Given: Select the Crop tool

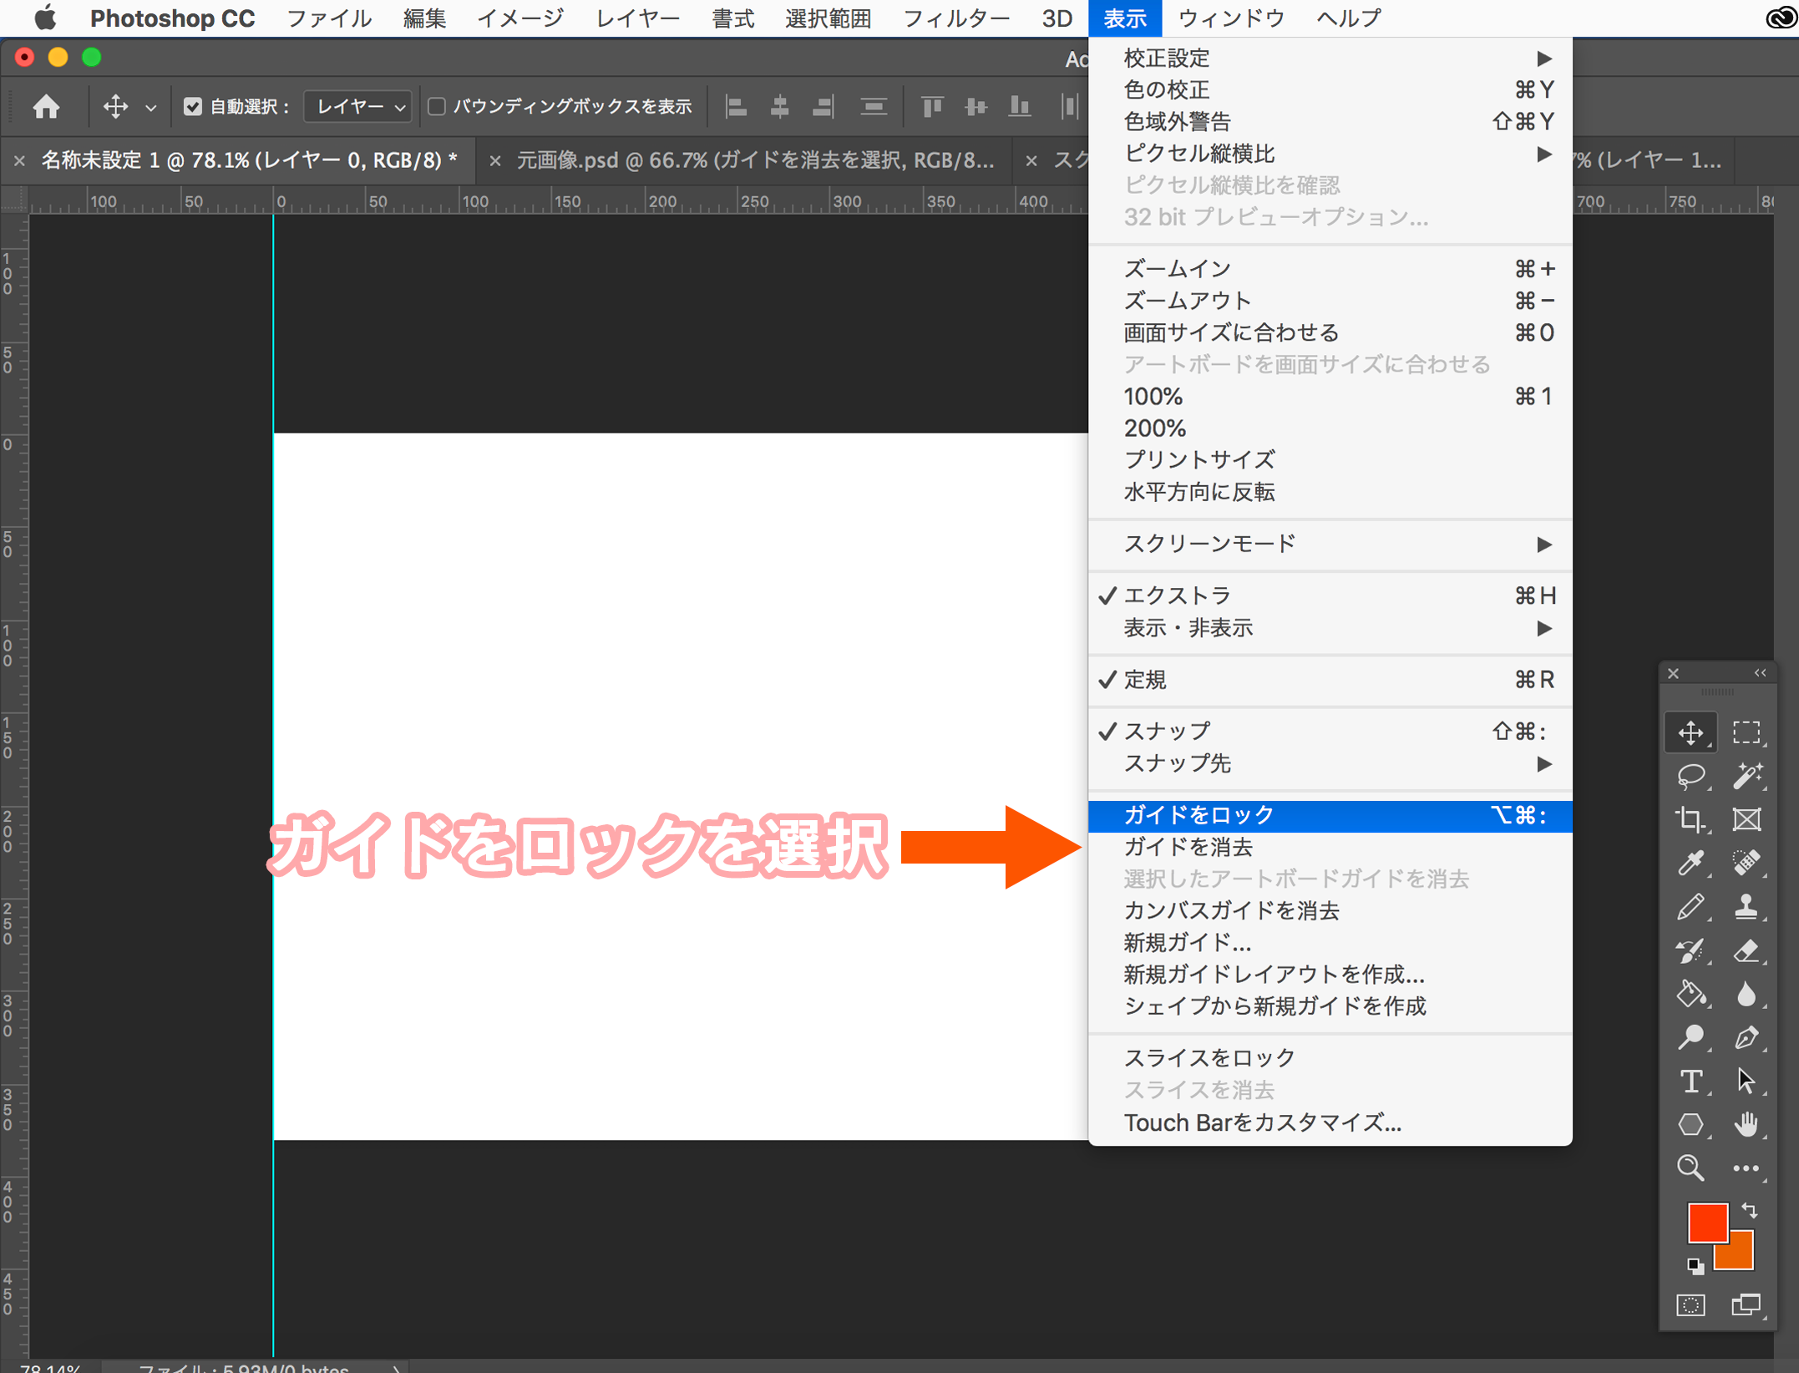Looking at the screenshot, I should [1690, 819].
